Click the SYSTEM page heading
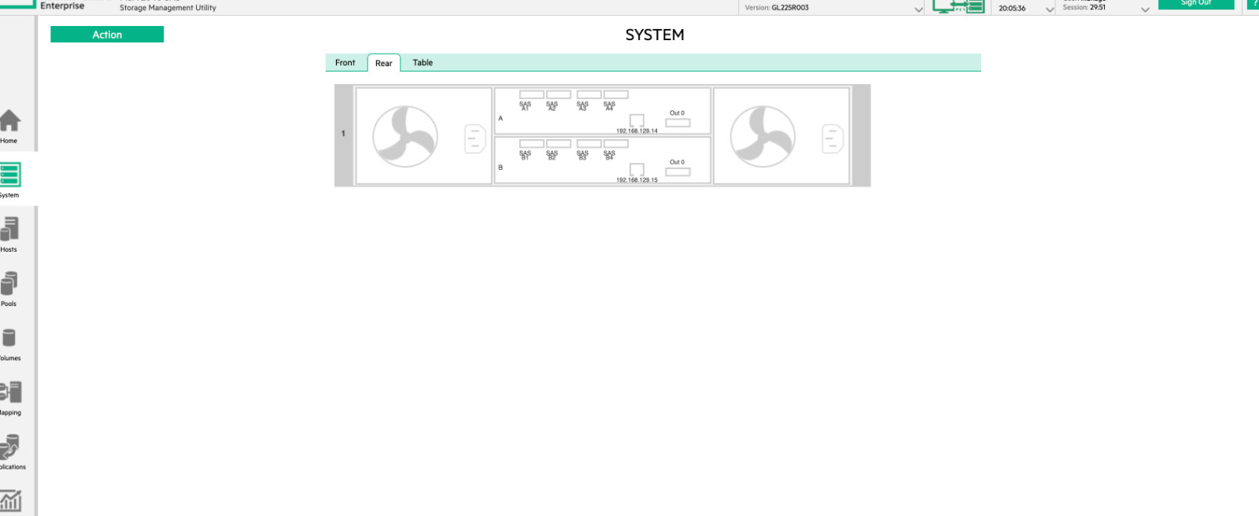The height and width of the screenshot is (516, 1259). point(655,35)
